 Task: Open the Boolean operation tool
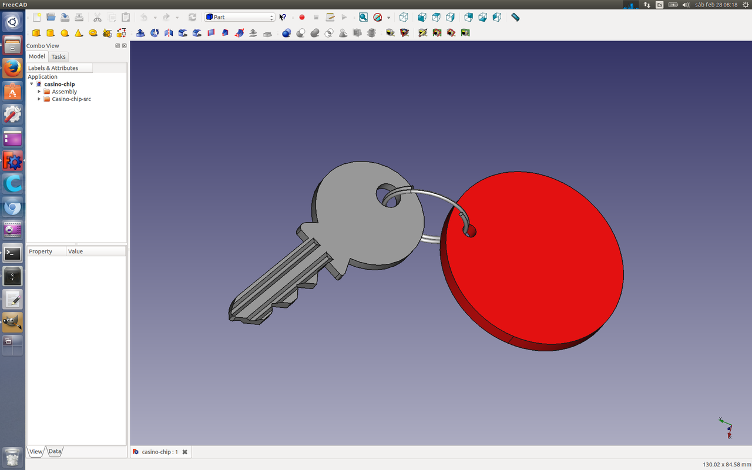pos(287,33)
